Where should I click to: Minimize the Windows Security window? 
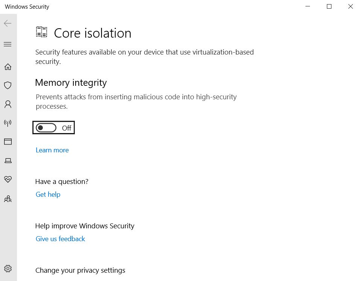308,6
